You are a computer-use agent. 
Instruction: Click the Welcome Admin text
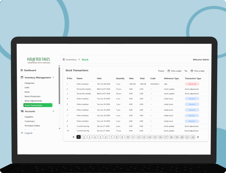point(201,59)
